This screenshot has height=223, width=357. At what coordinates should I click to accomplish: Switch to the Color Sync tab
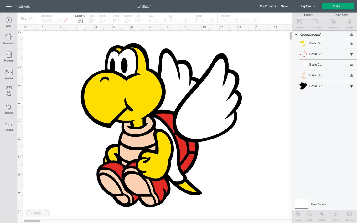click(x=341, y=15)
